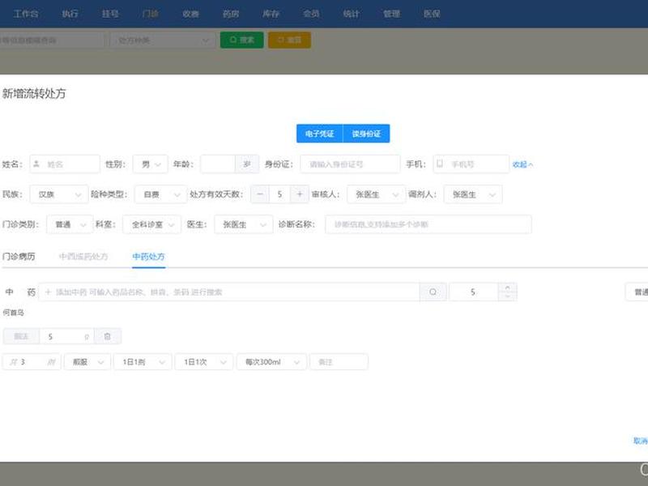Open the 科室 dropdown showing 全科诊室
The image size is (648, 486).
(151, 224)
